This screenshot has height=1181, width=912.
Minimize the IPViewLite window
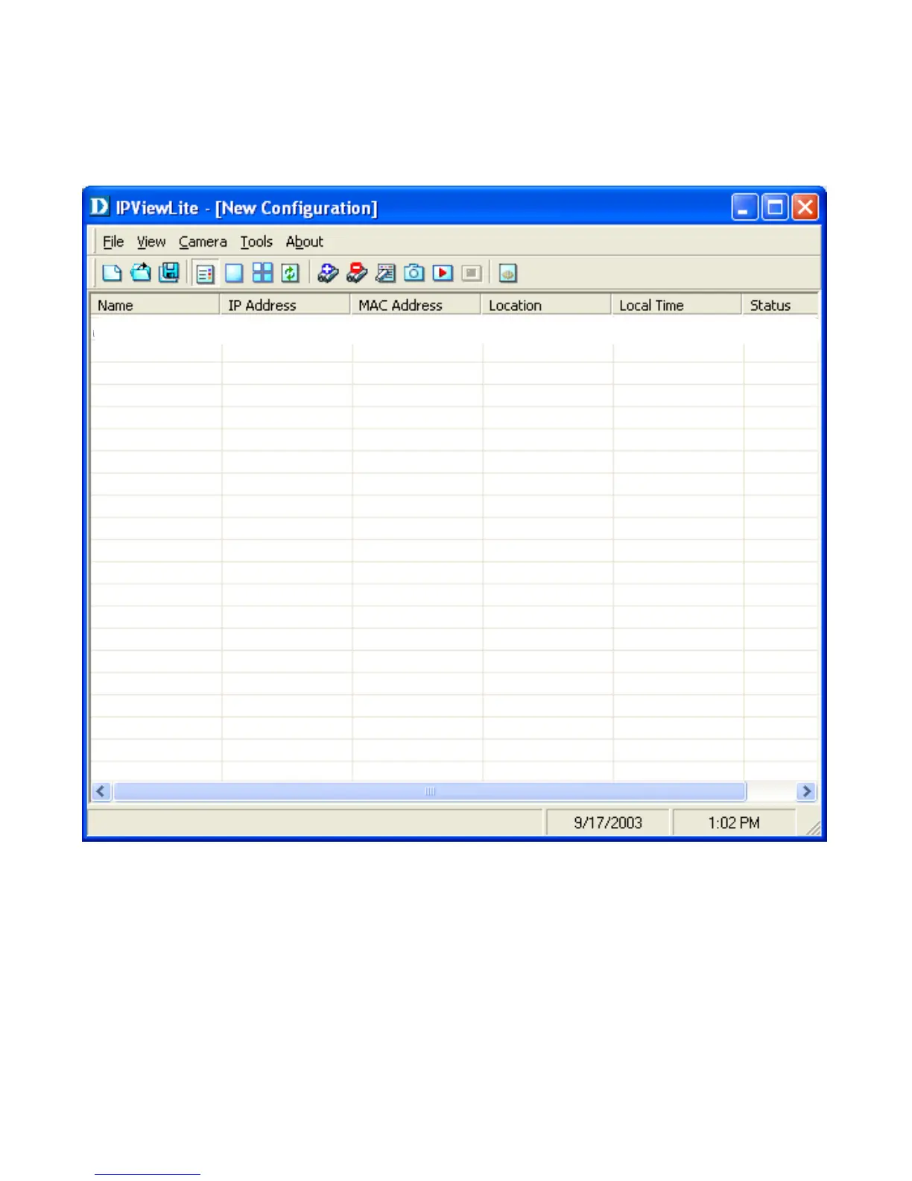(744, 207)
